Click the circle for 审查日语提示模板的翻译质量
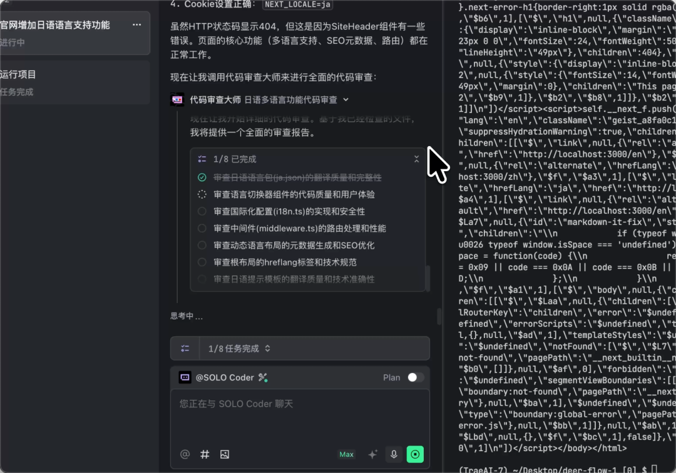Image resolution: width=676 pixels, height=473 pixels. [x=202, y=279]
